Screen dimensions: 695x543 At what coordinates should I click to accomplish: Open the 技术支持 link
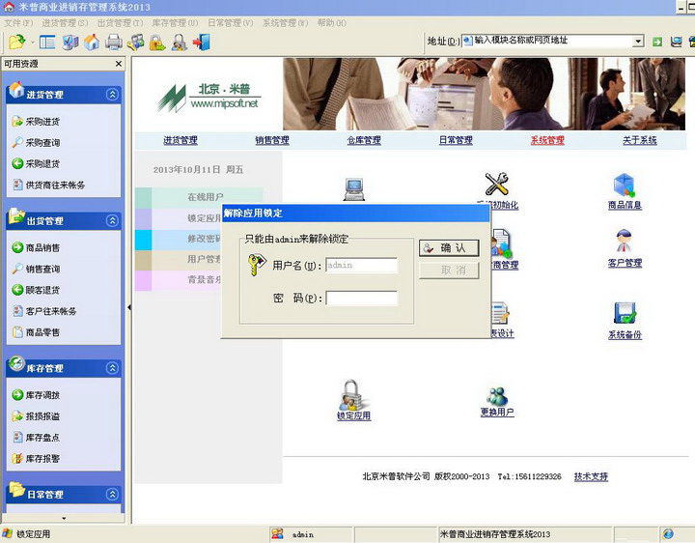click(591, 476)
